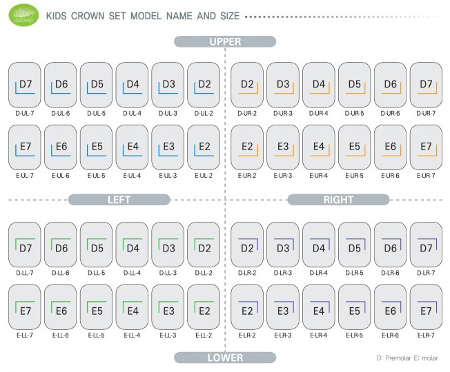Select the RIGHT section label

[338, 200]
